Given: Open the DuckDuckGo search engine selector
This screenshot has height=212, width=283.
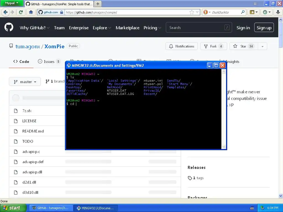Looking at the screenshot, I should pyautogui.click(x=207, y=12).
